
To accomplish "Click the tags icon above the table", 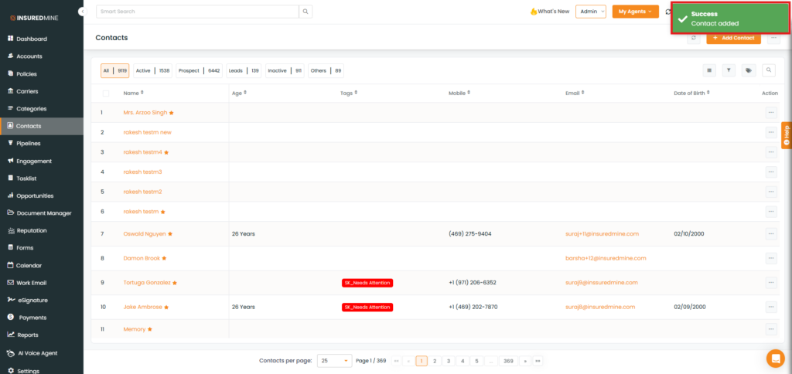I will point(749,70).
